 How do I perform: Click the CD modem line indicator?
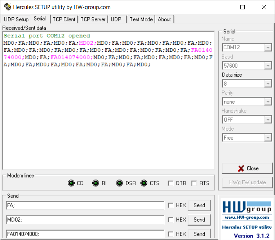click(71, 183)
